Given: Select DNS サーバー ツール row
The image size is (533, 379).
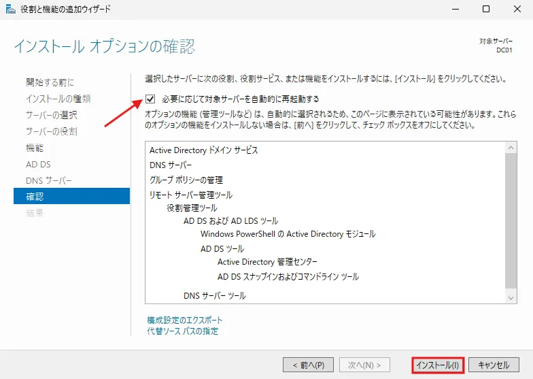Looking at the screenshot, I should point(215,295).
